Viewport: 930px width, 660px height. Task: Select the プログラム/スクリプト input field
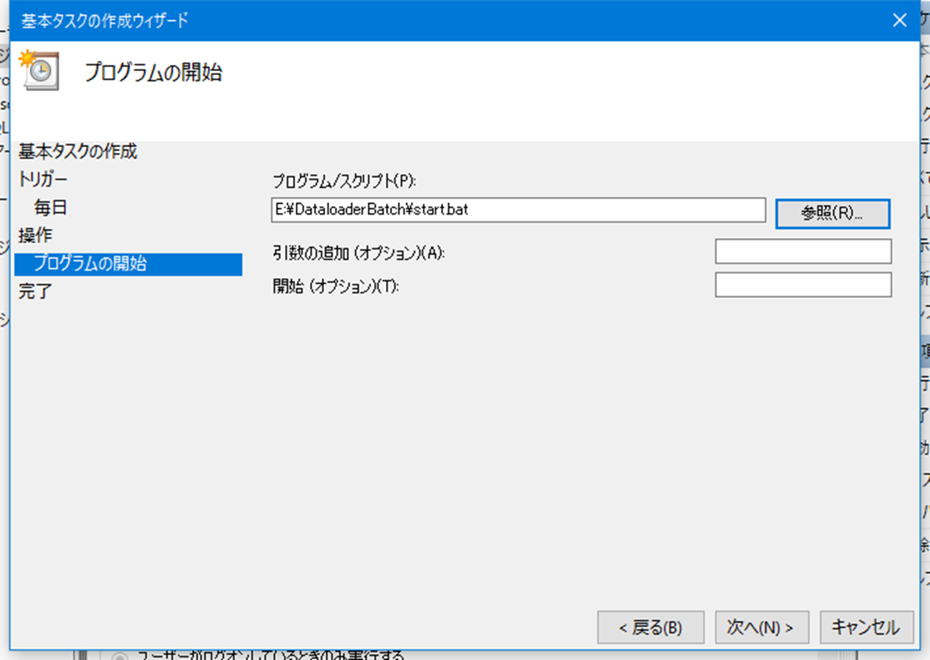tap(518, 211)
